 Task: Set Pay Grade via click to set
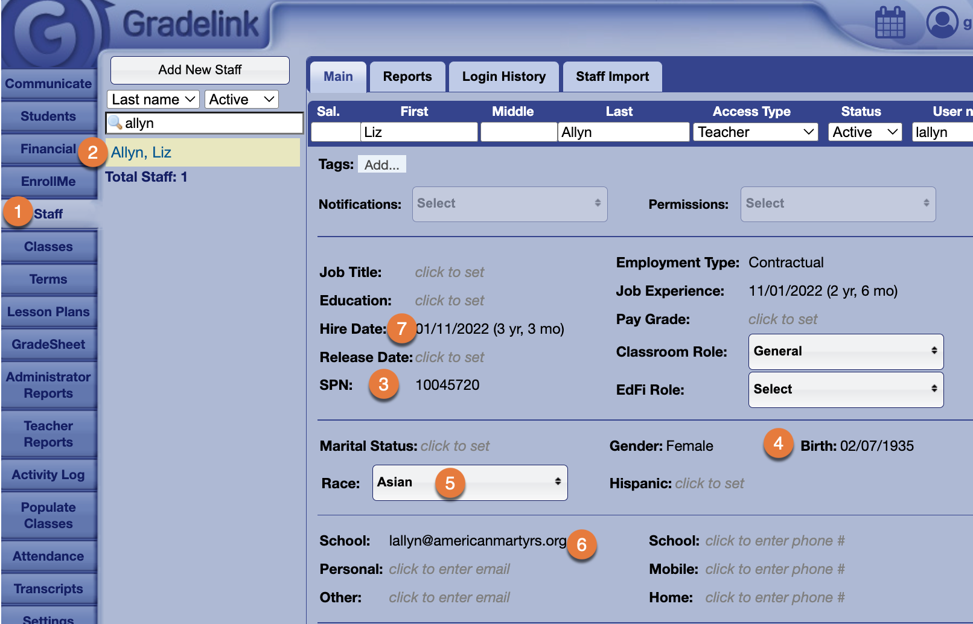click(783, 319)
